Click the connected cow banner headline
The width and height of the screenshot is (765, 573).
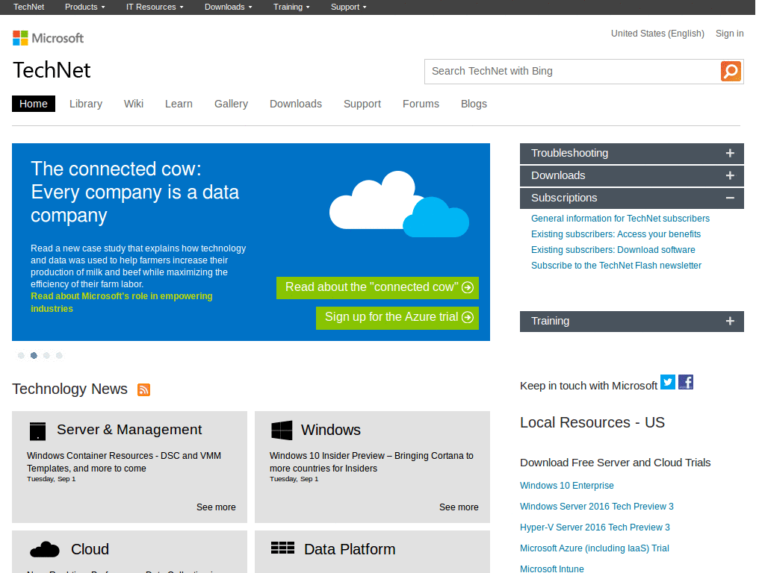coord(134,192)
